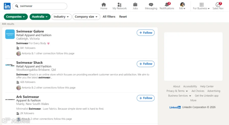Click 'Oakleigh, Victoria' location text
The width and height of the screenshot is (229, 125).
click(28, 39)
